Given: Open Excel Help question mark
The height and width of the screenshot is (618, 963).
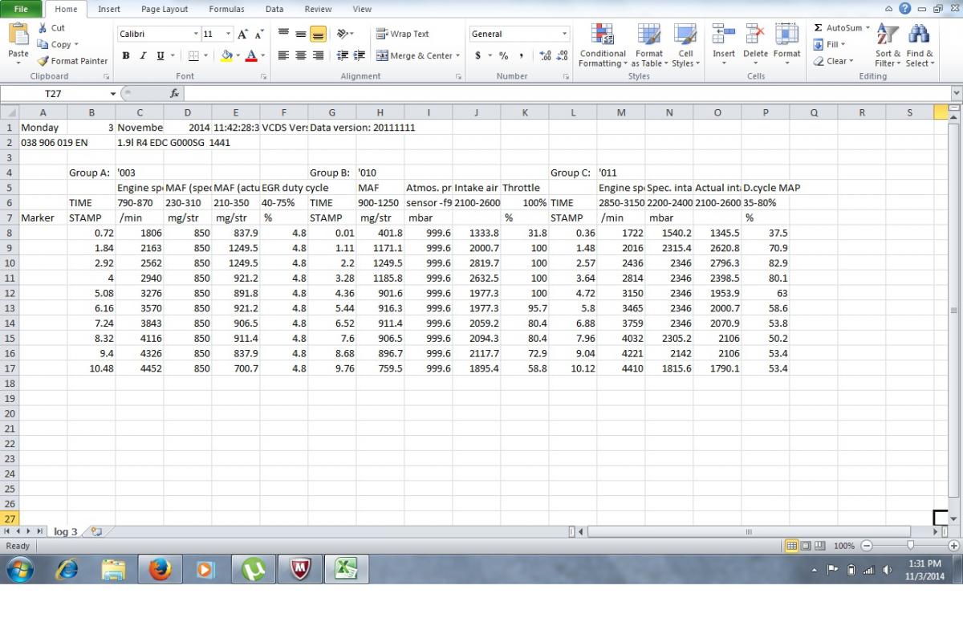Looking at the screenshot, I should tap(905, 9).
